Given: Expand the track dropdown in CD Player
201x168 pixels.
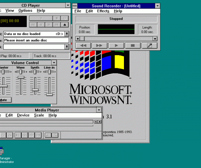Looking at the screenshot, I should pyautogui.click(x=67, y=47).
